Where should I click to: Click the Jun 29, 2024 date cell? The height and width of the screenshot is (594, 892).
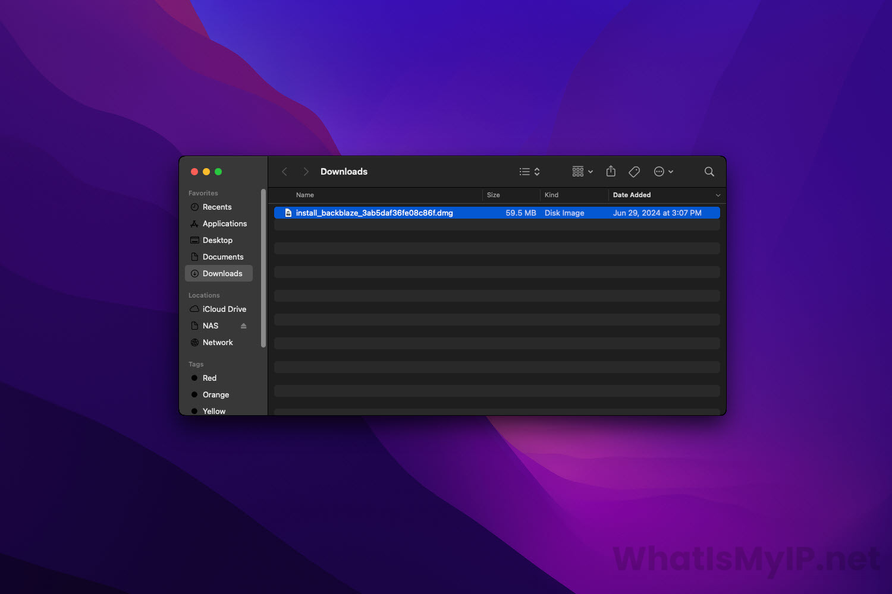[657, 213]
